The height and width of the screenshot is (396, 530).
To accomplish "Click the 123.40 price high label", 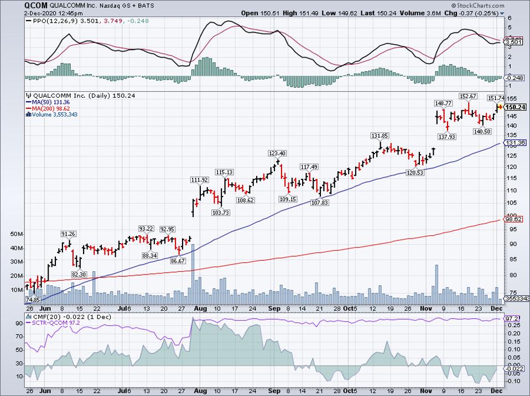I will [277, 154].
